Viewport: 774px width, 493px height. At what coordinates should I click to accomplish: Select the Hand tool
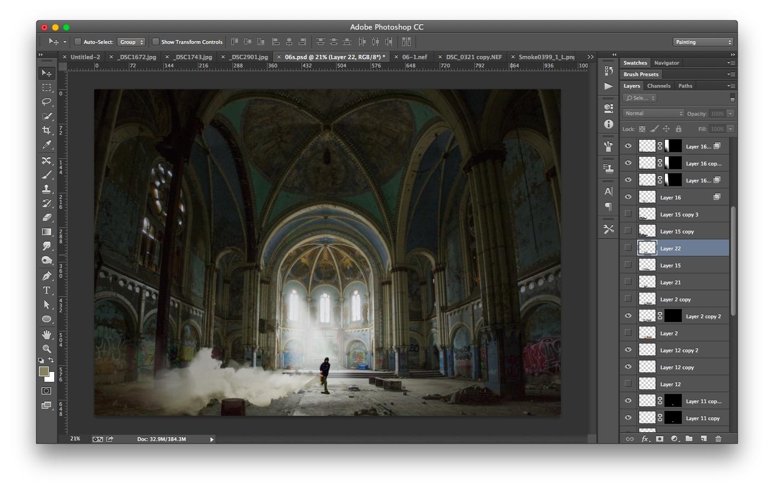pos(47,334)
